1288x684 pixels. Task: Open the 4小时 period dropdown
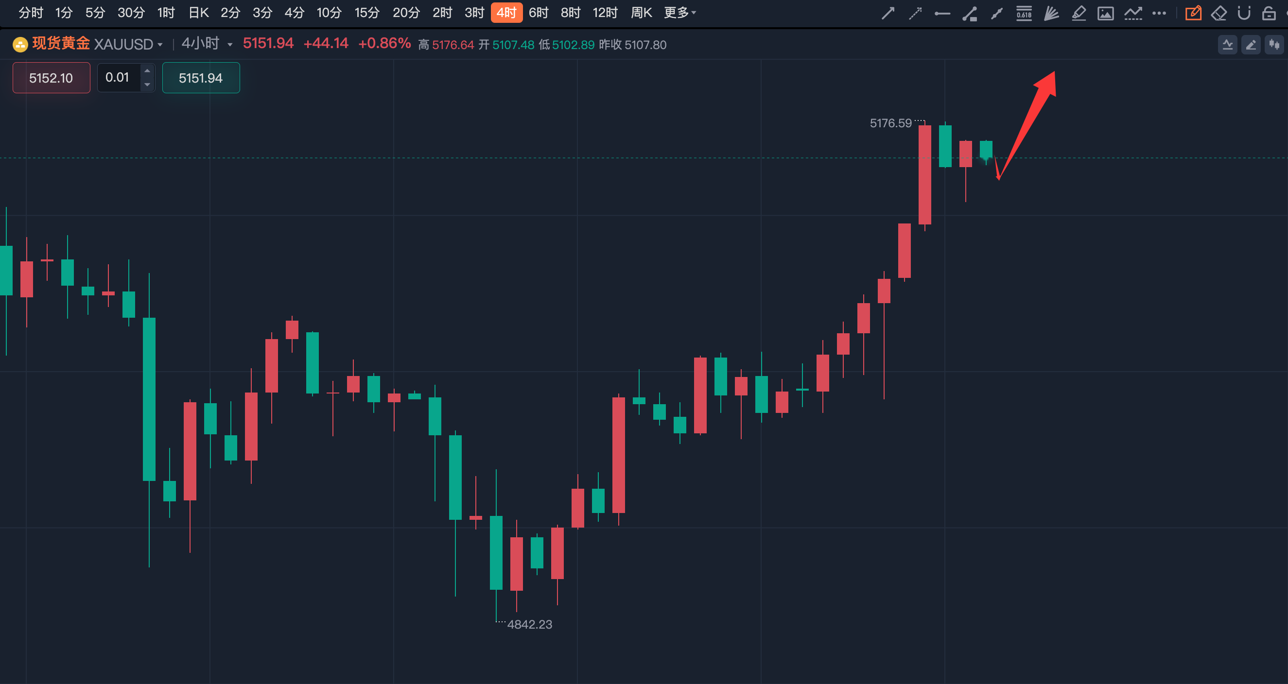(x=207, y=44)
